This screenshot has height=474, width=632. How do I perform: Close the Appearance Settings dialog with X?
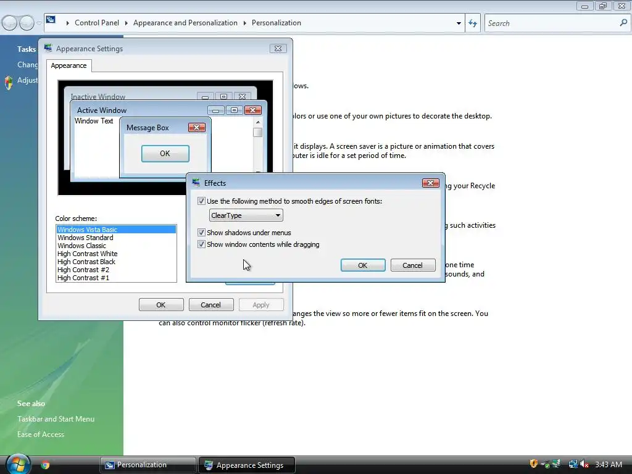(278, 48)
